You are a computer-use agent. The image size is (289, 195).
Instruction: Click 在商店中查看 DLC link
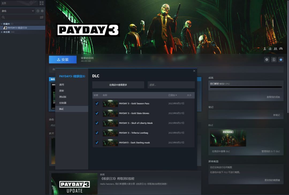click(221, 151)
